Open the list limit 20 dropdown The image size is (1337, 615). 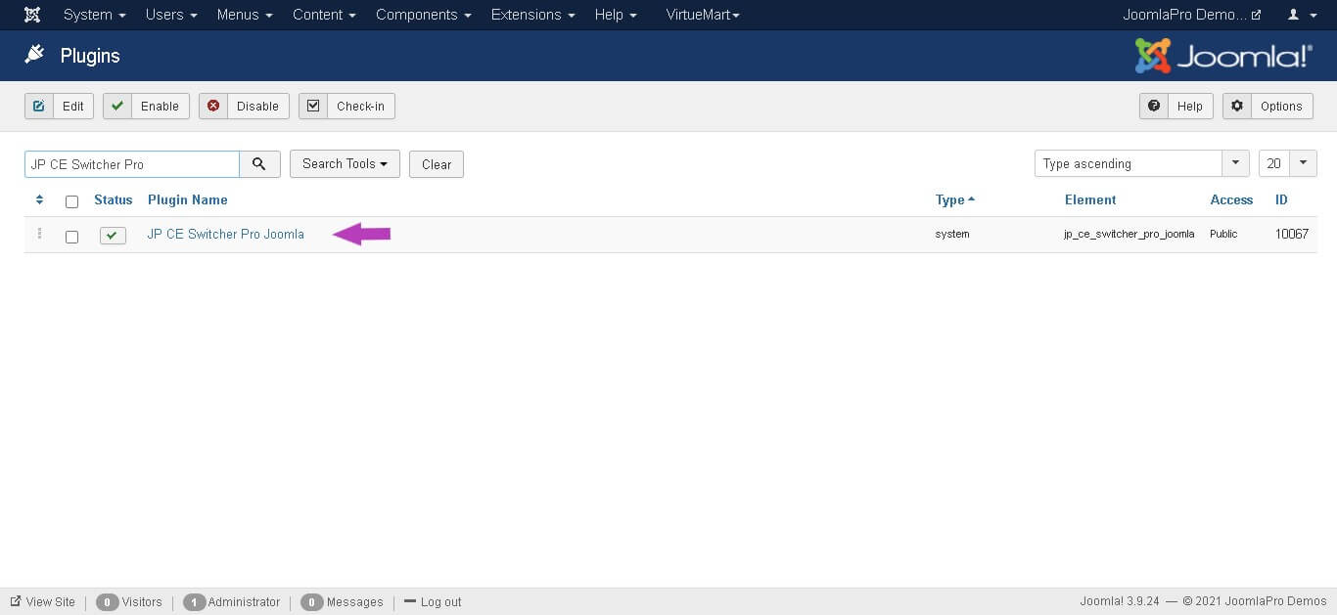[x=1287, y=164]
